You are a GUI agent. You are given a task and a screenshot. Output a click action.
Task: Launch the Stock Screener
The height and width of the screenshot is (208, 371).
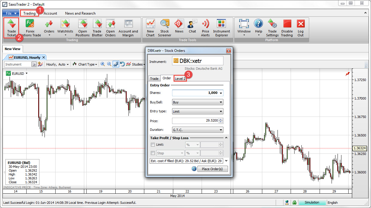[165, 28]
